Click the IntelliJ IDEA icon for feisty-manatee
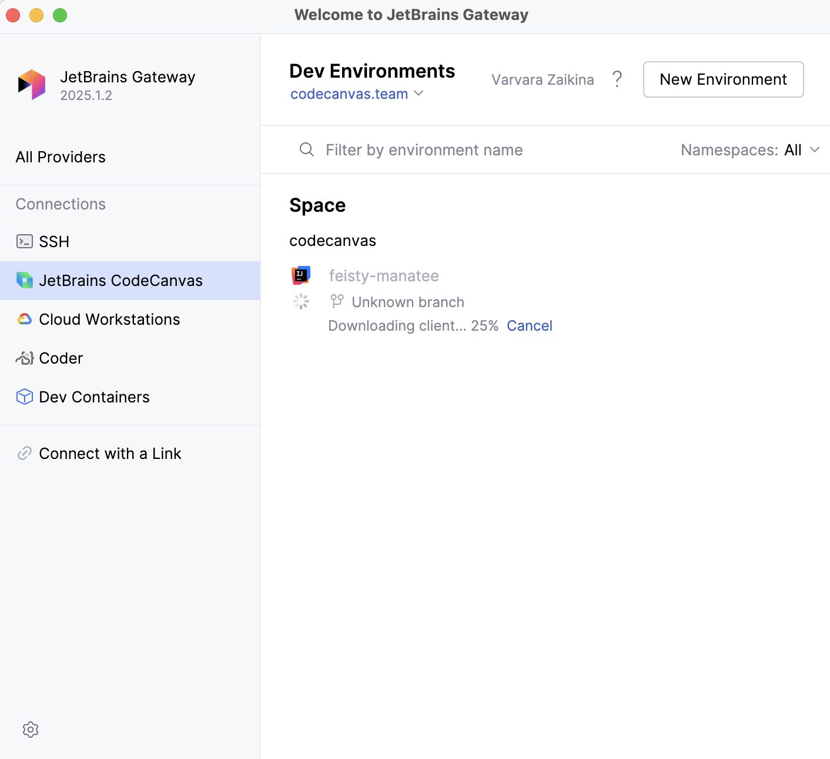 click(301, 275)
